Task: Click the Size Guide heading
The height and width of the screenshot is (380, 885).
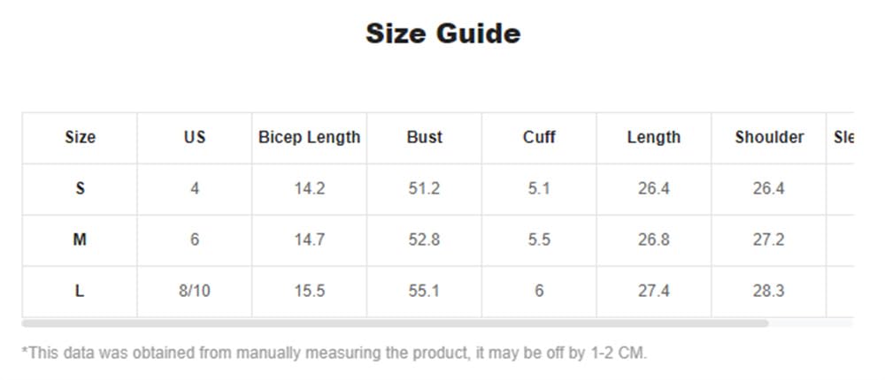Action: click(442, 34)
